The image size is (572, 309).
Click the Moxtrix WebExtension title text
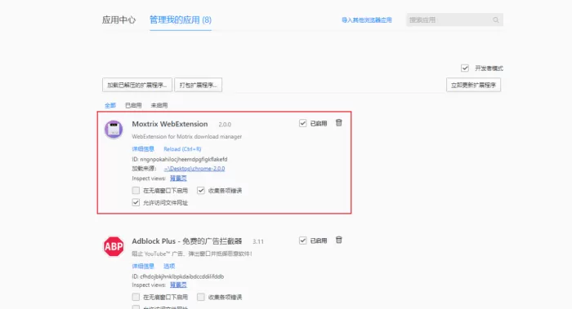(x=170, y=124)
